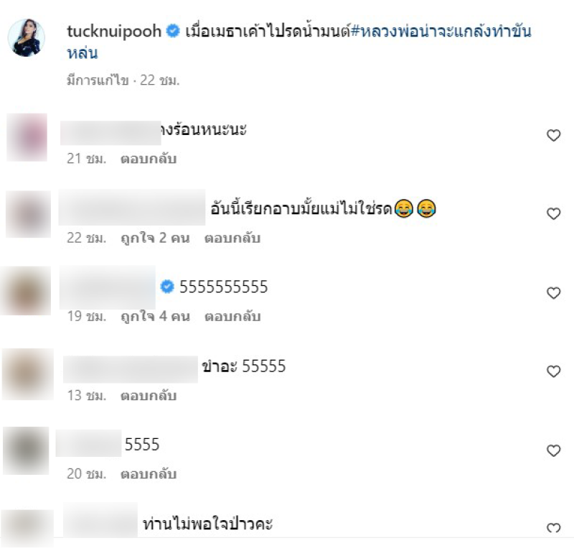The height and width of the screenshot is (556, 574).
Task: Reply to the 21 ชม. comment
Action: (x=149, y=159)
